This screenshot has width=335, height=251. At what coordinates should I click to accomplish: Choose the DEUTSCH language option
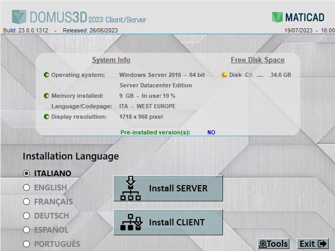(x=27, y=215)
